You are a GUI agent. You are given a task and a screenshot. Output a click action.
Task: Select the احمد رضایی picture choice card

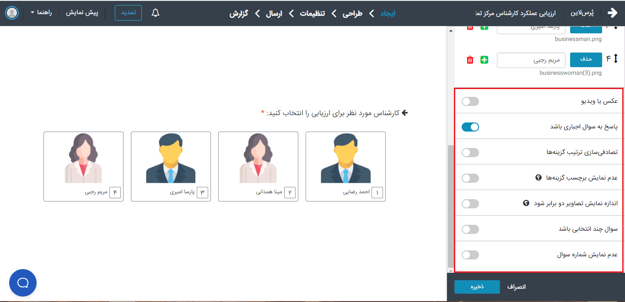click(x=345, y=166)
